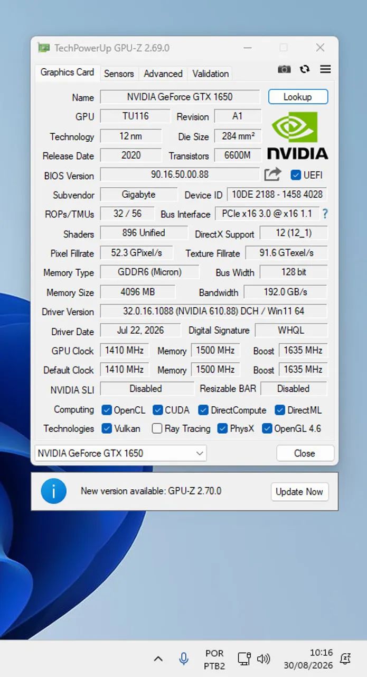Show hidden tray icons chevron
This screenshot has width=367, height=677.
pyautogui.click(x=158, y=659)
